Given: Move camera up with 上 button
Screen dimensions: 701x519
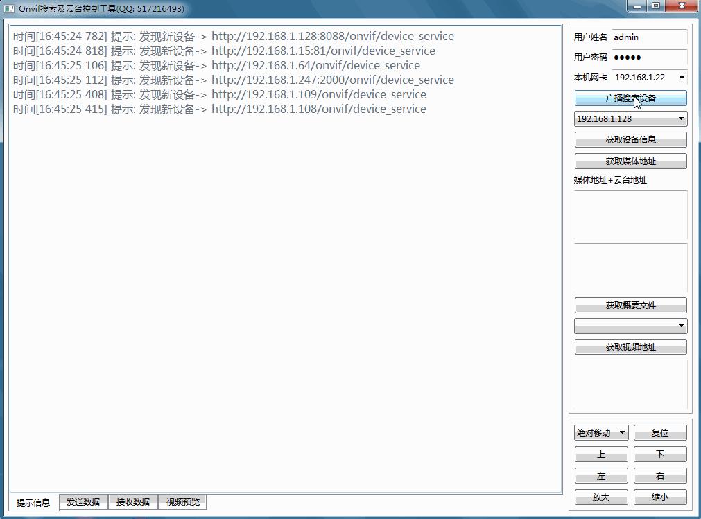Looking at the screenshot, I should pyautogui.click(x=601, y=455).
